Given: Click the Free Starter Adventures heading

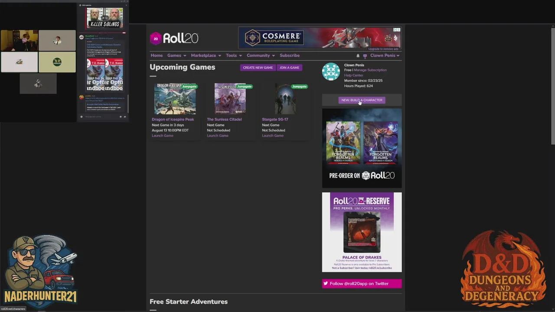Looking at the screenshot, I should click(189, 302).
